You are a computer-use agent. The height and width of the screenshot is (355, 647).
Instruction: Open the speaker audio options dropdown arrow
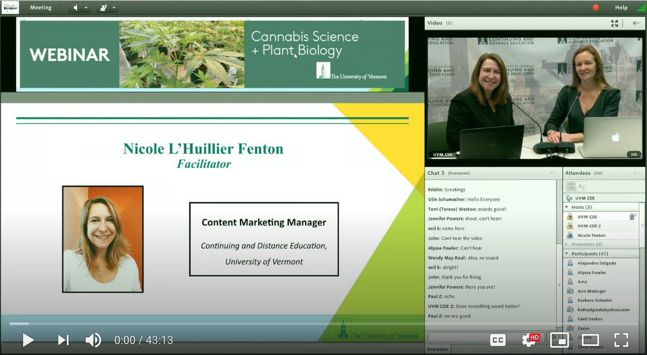[86, 8]
